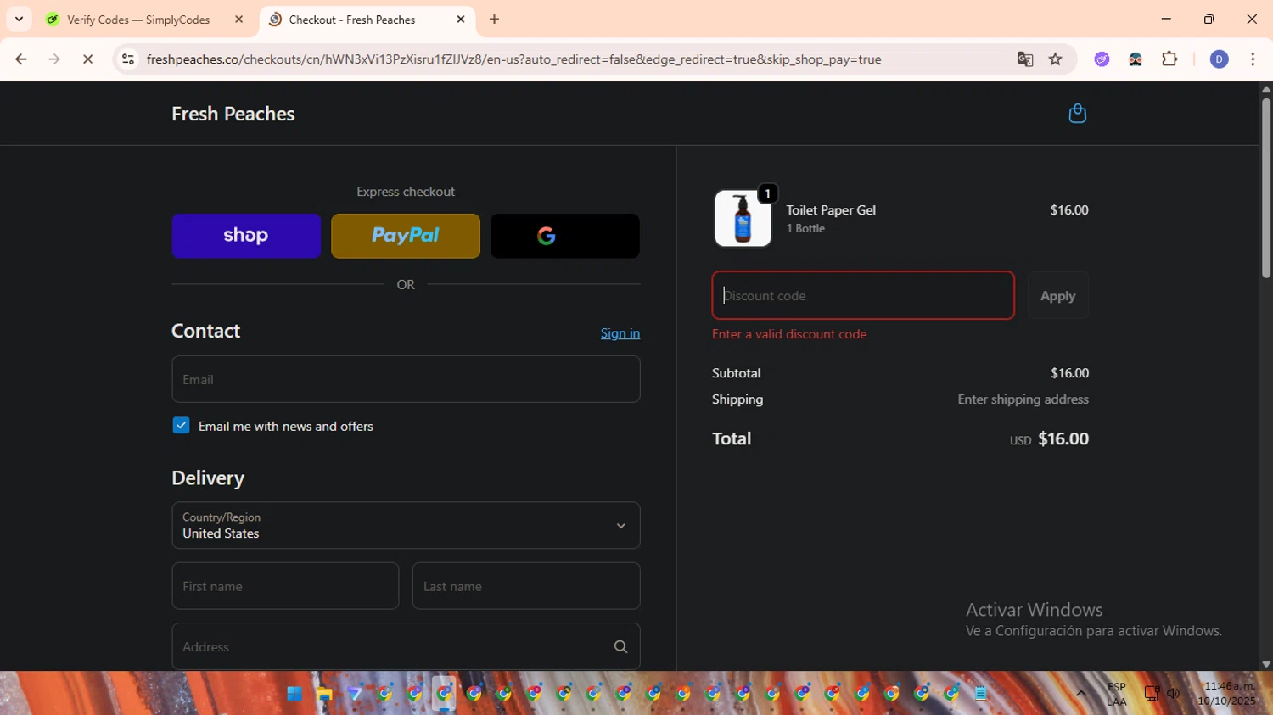Click the address search magnifier icon
The height and width of the screenshot is (715, 1273).
coord(620,647)
